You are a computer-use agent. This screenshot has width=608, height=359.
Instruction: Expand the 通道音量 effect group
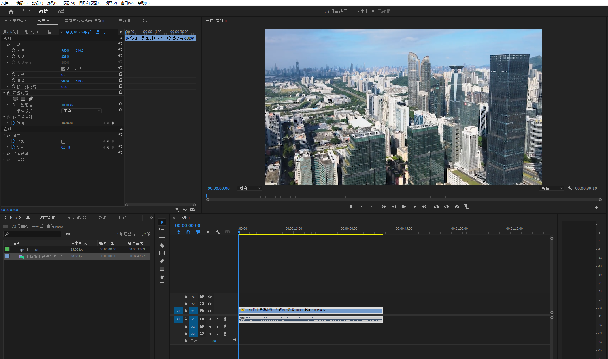coord(3,153)
